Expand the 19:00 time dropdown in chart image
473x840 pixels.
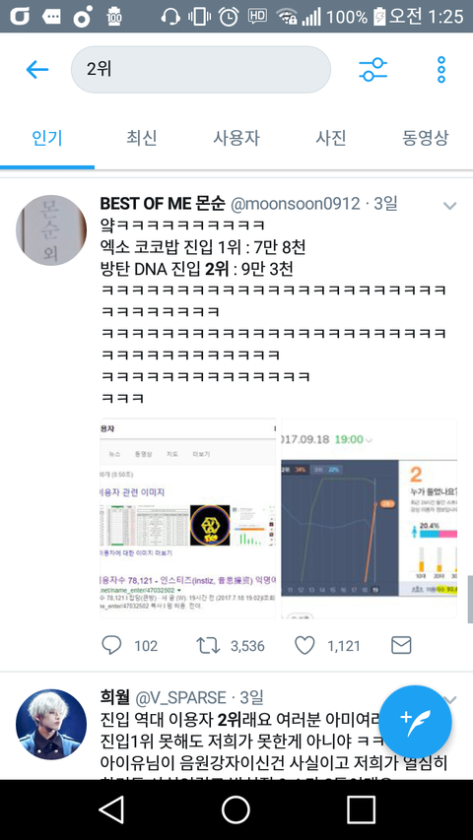pyautogui.click(x=369, y=440)
